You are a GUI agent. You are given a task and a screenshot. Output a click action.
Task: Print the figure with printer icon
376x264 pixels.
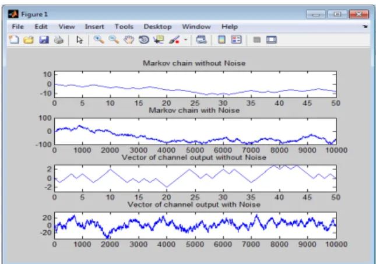point(59,40)
